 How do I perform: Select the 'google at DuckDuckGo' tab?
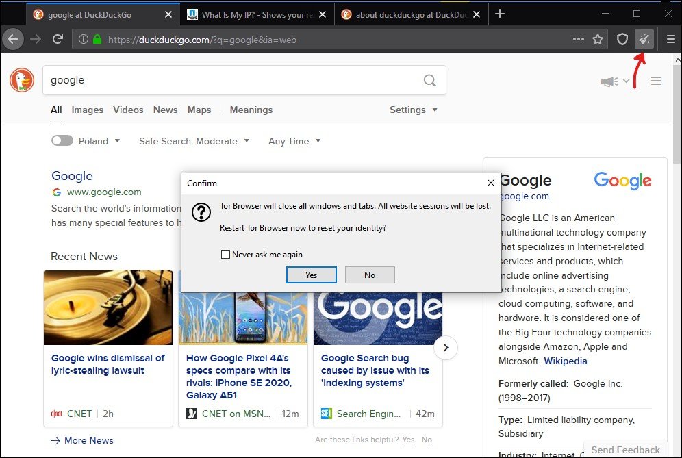pos(103,14)
